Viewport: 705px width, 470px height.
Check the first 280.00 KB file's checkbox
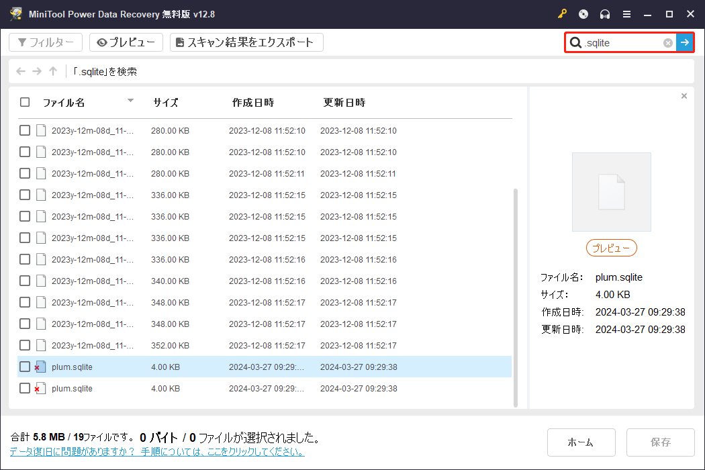click(x=25, y=130)
